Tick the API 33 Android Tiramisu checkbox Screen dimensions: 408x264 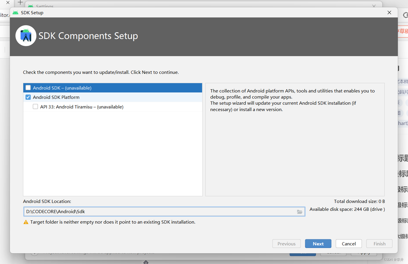(36, 107)
